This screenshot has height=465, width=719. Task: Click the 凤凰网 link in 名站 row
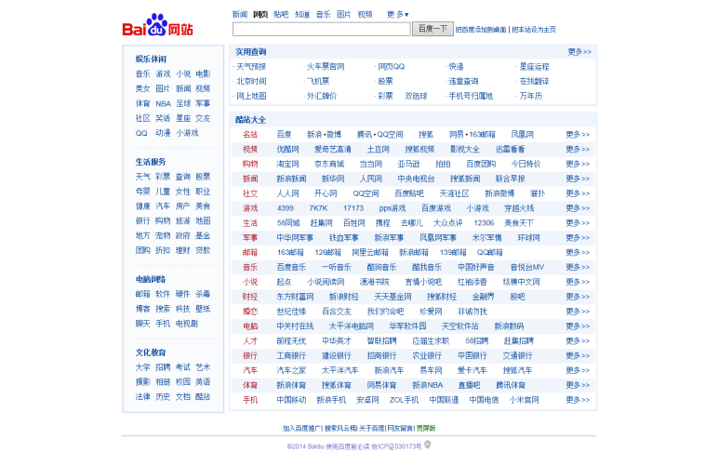(x=523, y=134)
